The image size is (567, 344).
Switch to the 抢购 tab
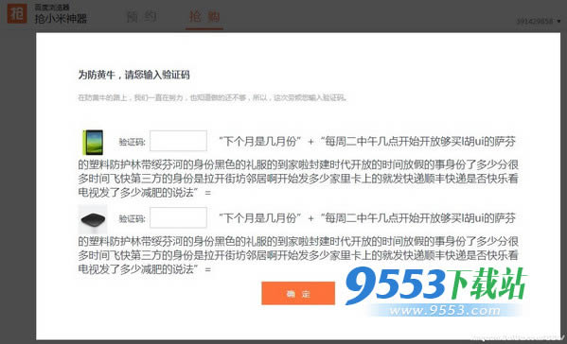(204, 16)
